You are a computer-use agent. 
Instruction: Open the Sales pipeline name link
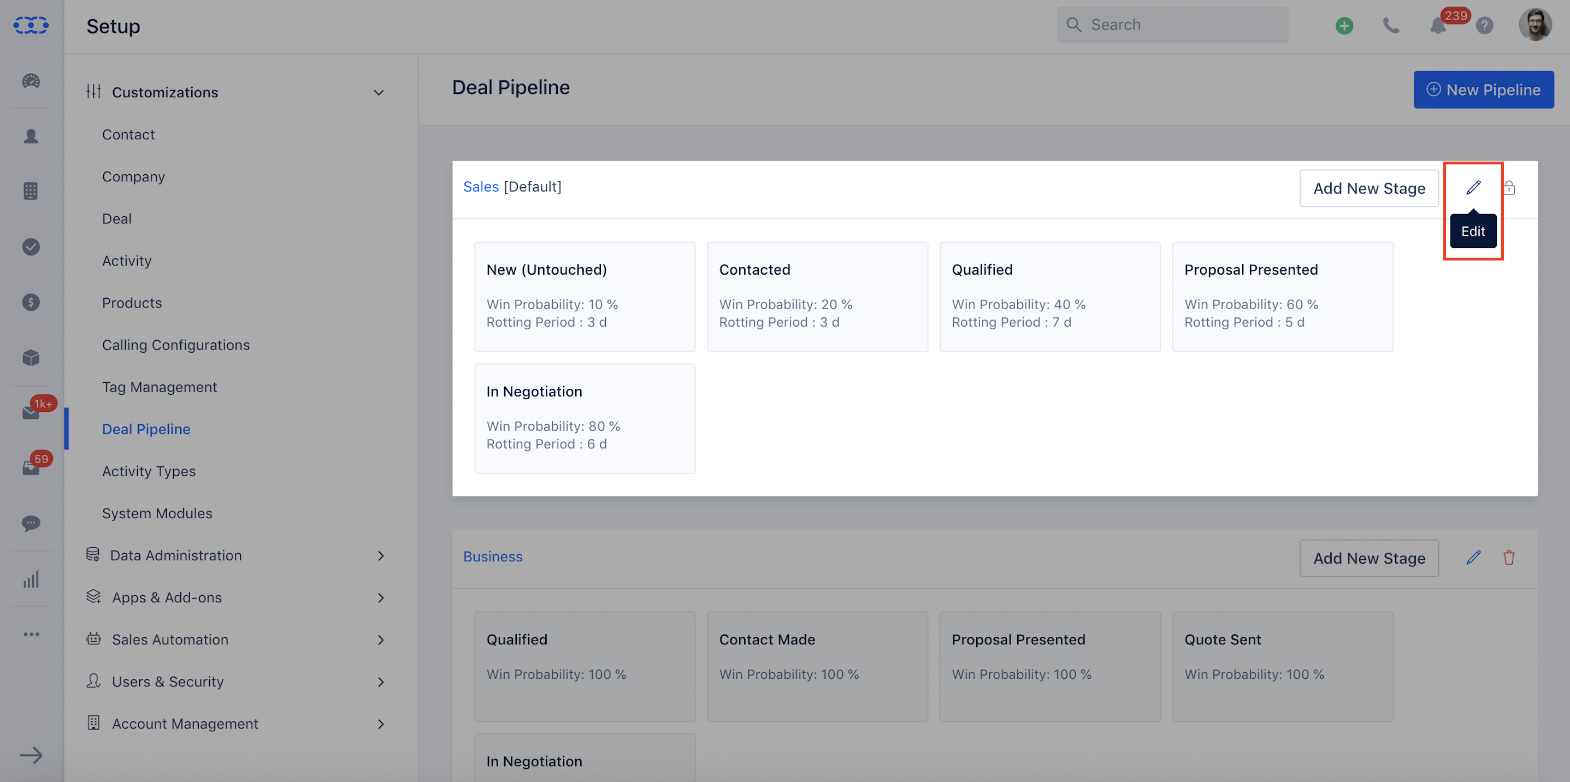coord(481,186)
